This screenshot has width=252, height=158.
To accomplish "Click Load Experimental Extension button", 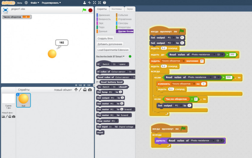I will pos(113,50).
